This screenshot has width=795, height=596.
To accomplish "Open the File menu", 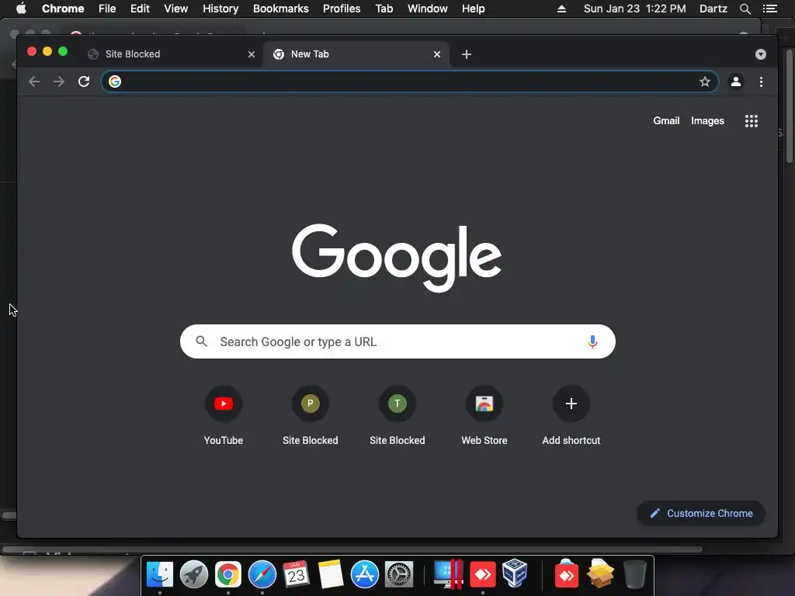I will tap(107, 9).
